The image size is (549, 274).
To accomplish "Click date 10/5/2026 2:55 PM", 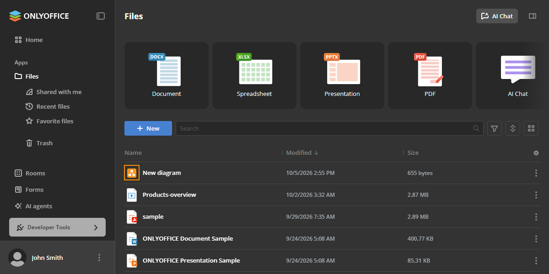I will pyautogui.click(x=310, y=173).
